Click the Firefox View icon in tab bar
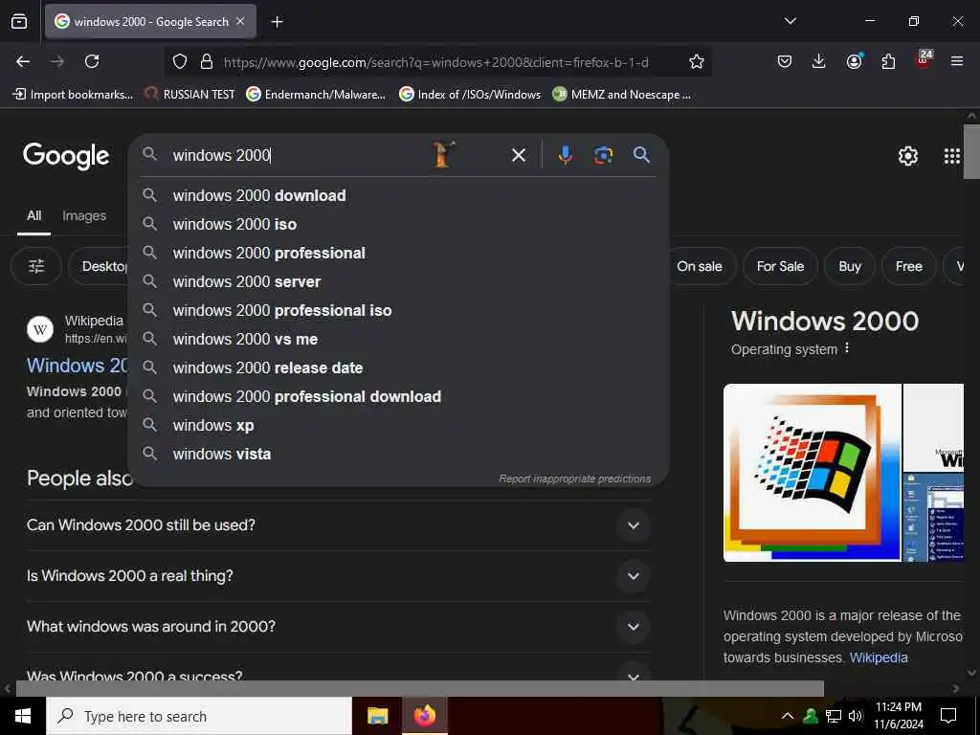Viewport: 980px width, 735px height. coord(19,21)
